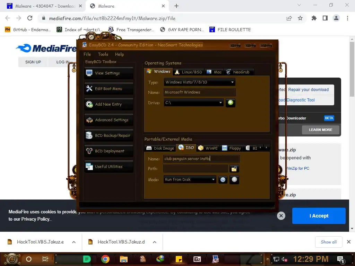Open Chrome from the taskbar
This screenshot has height=266, width=355.
pos(105,259)
